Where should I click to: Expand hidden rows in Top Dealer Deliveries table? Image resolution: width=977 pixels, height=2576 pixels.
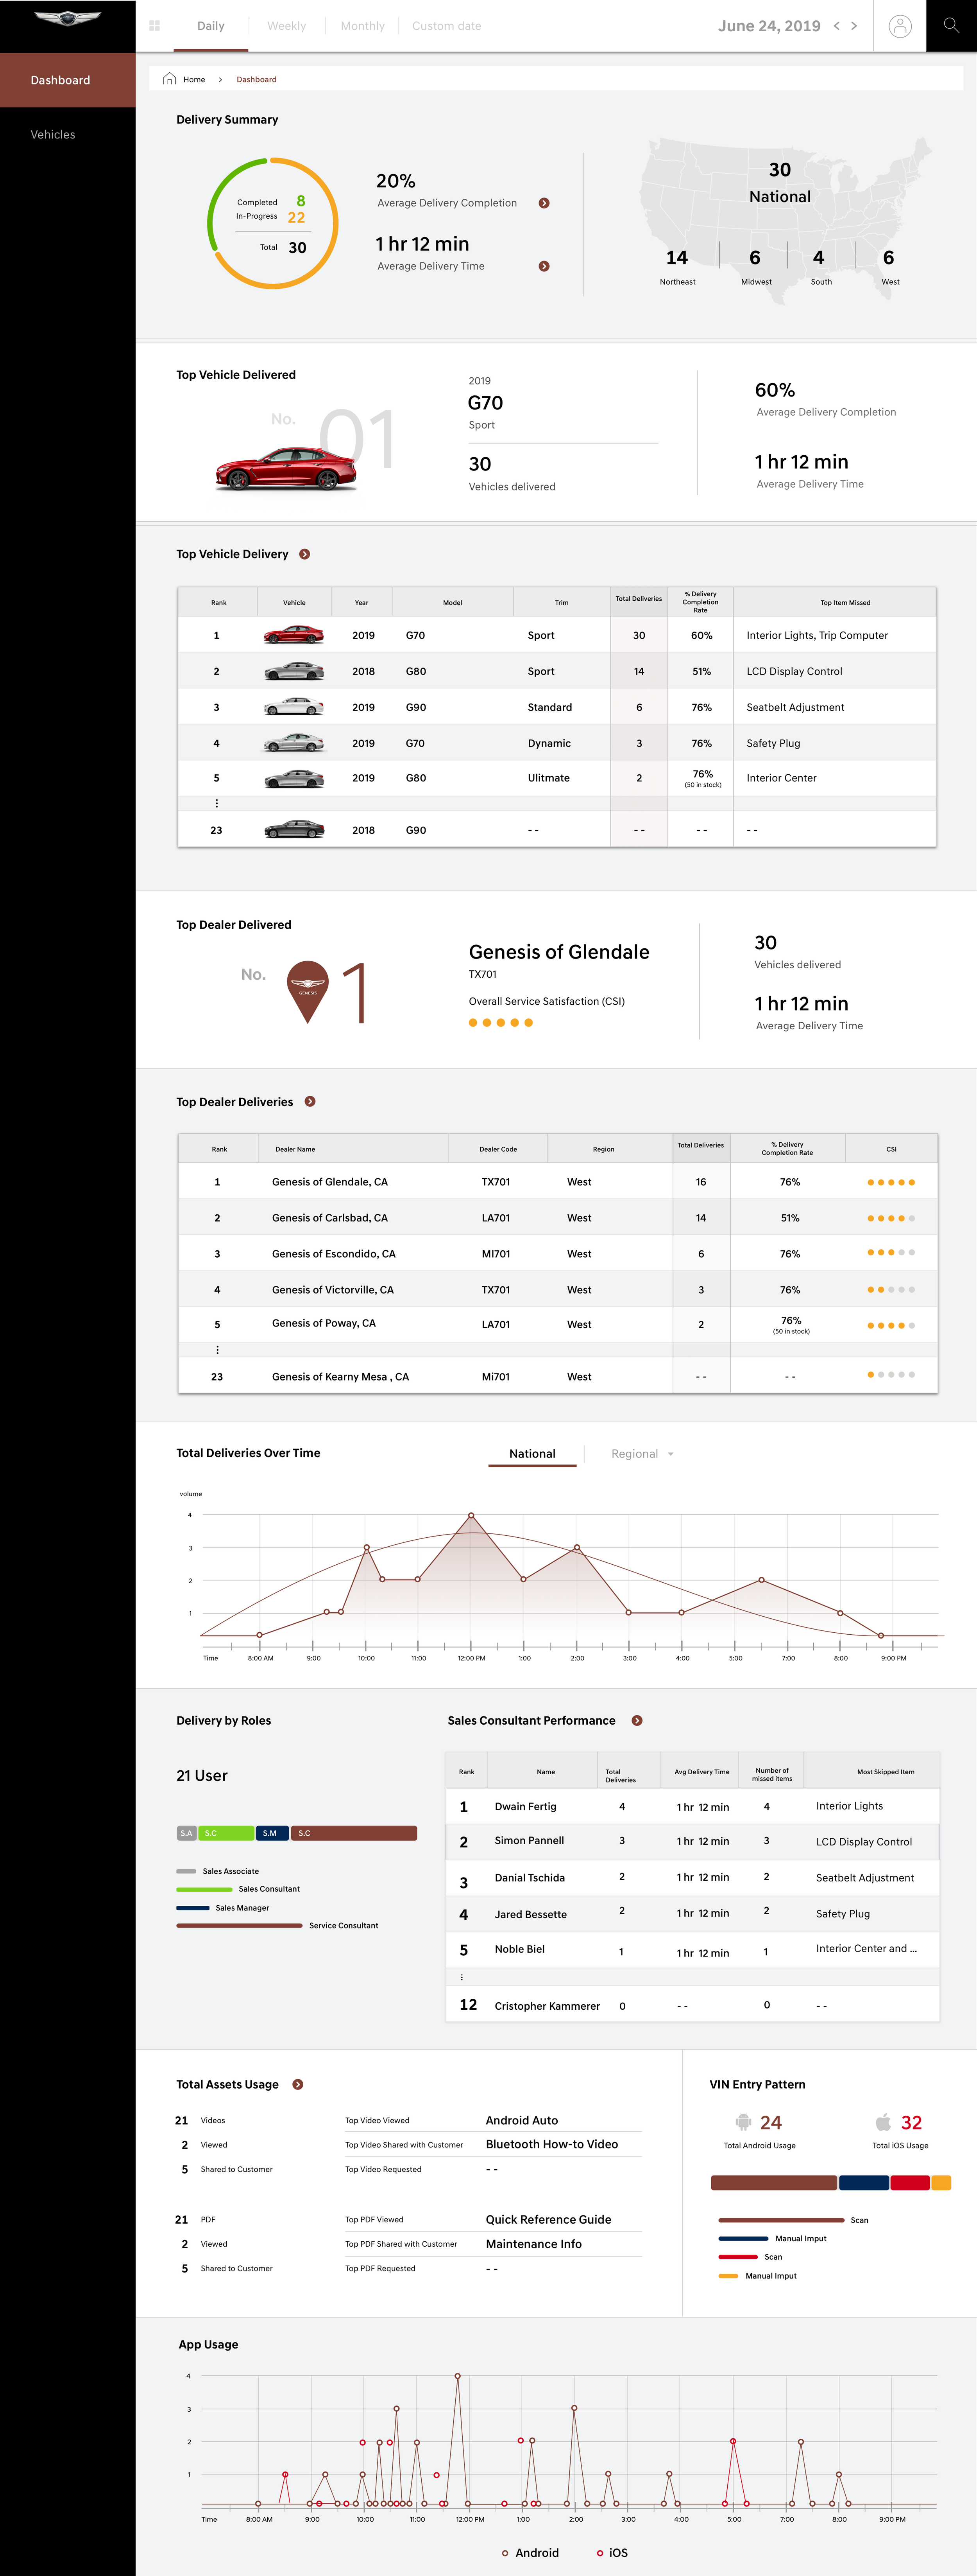point(217,1350)
